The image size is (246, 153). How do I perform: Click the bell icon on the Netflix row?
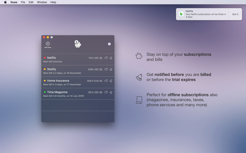click(111, 58)
